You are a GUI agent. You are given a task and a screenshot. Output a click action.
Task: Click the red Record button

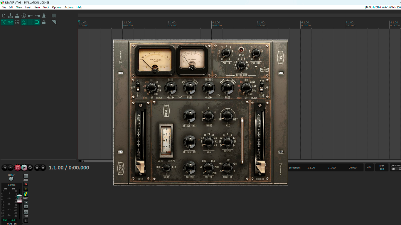pos(18,168)
